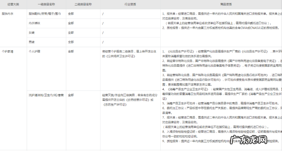Click the 委托进口协议 note in 服饰内衣 row
This screenshot has height=151, width=282.
[x=218, y=23]
